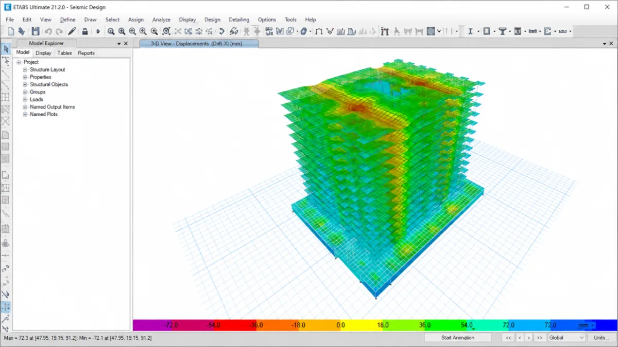The image size is (618, 347).
Task: Open the Define menu
Action: [x=67, y=20]
